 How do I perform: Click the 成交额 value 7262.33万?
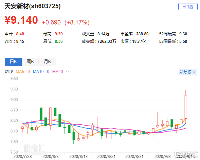pos(107,41)
